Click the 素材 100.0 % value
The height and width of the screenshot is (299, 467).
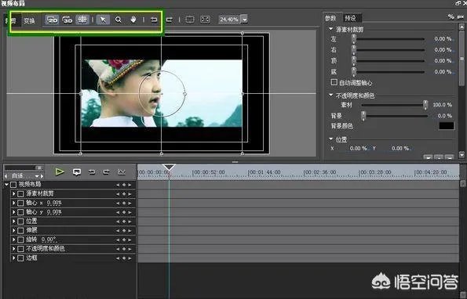pos(443,105)
